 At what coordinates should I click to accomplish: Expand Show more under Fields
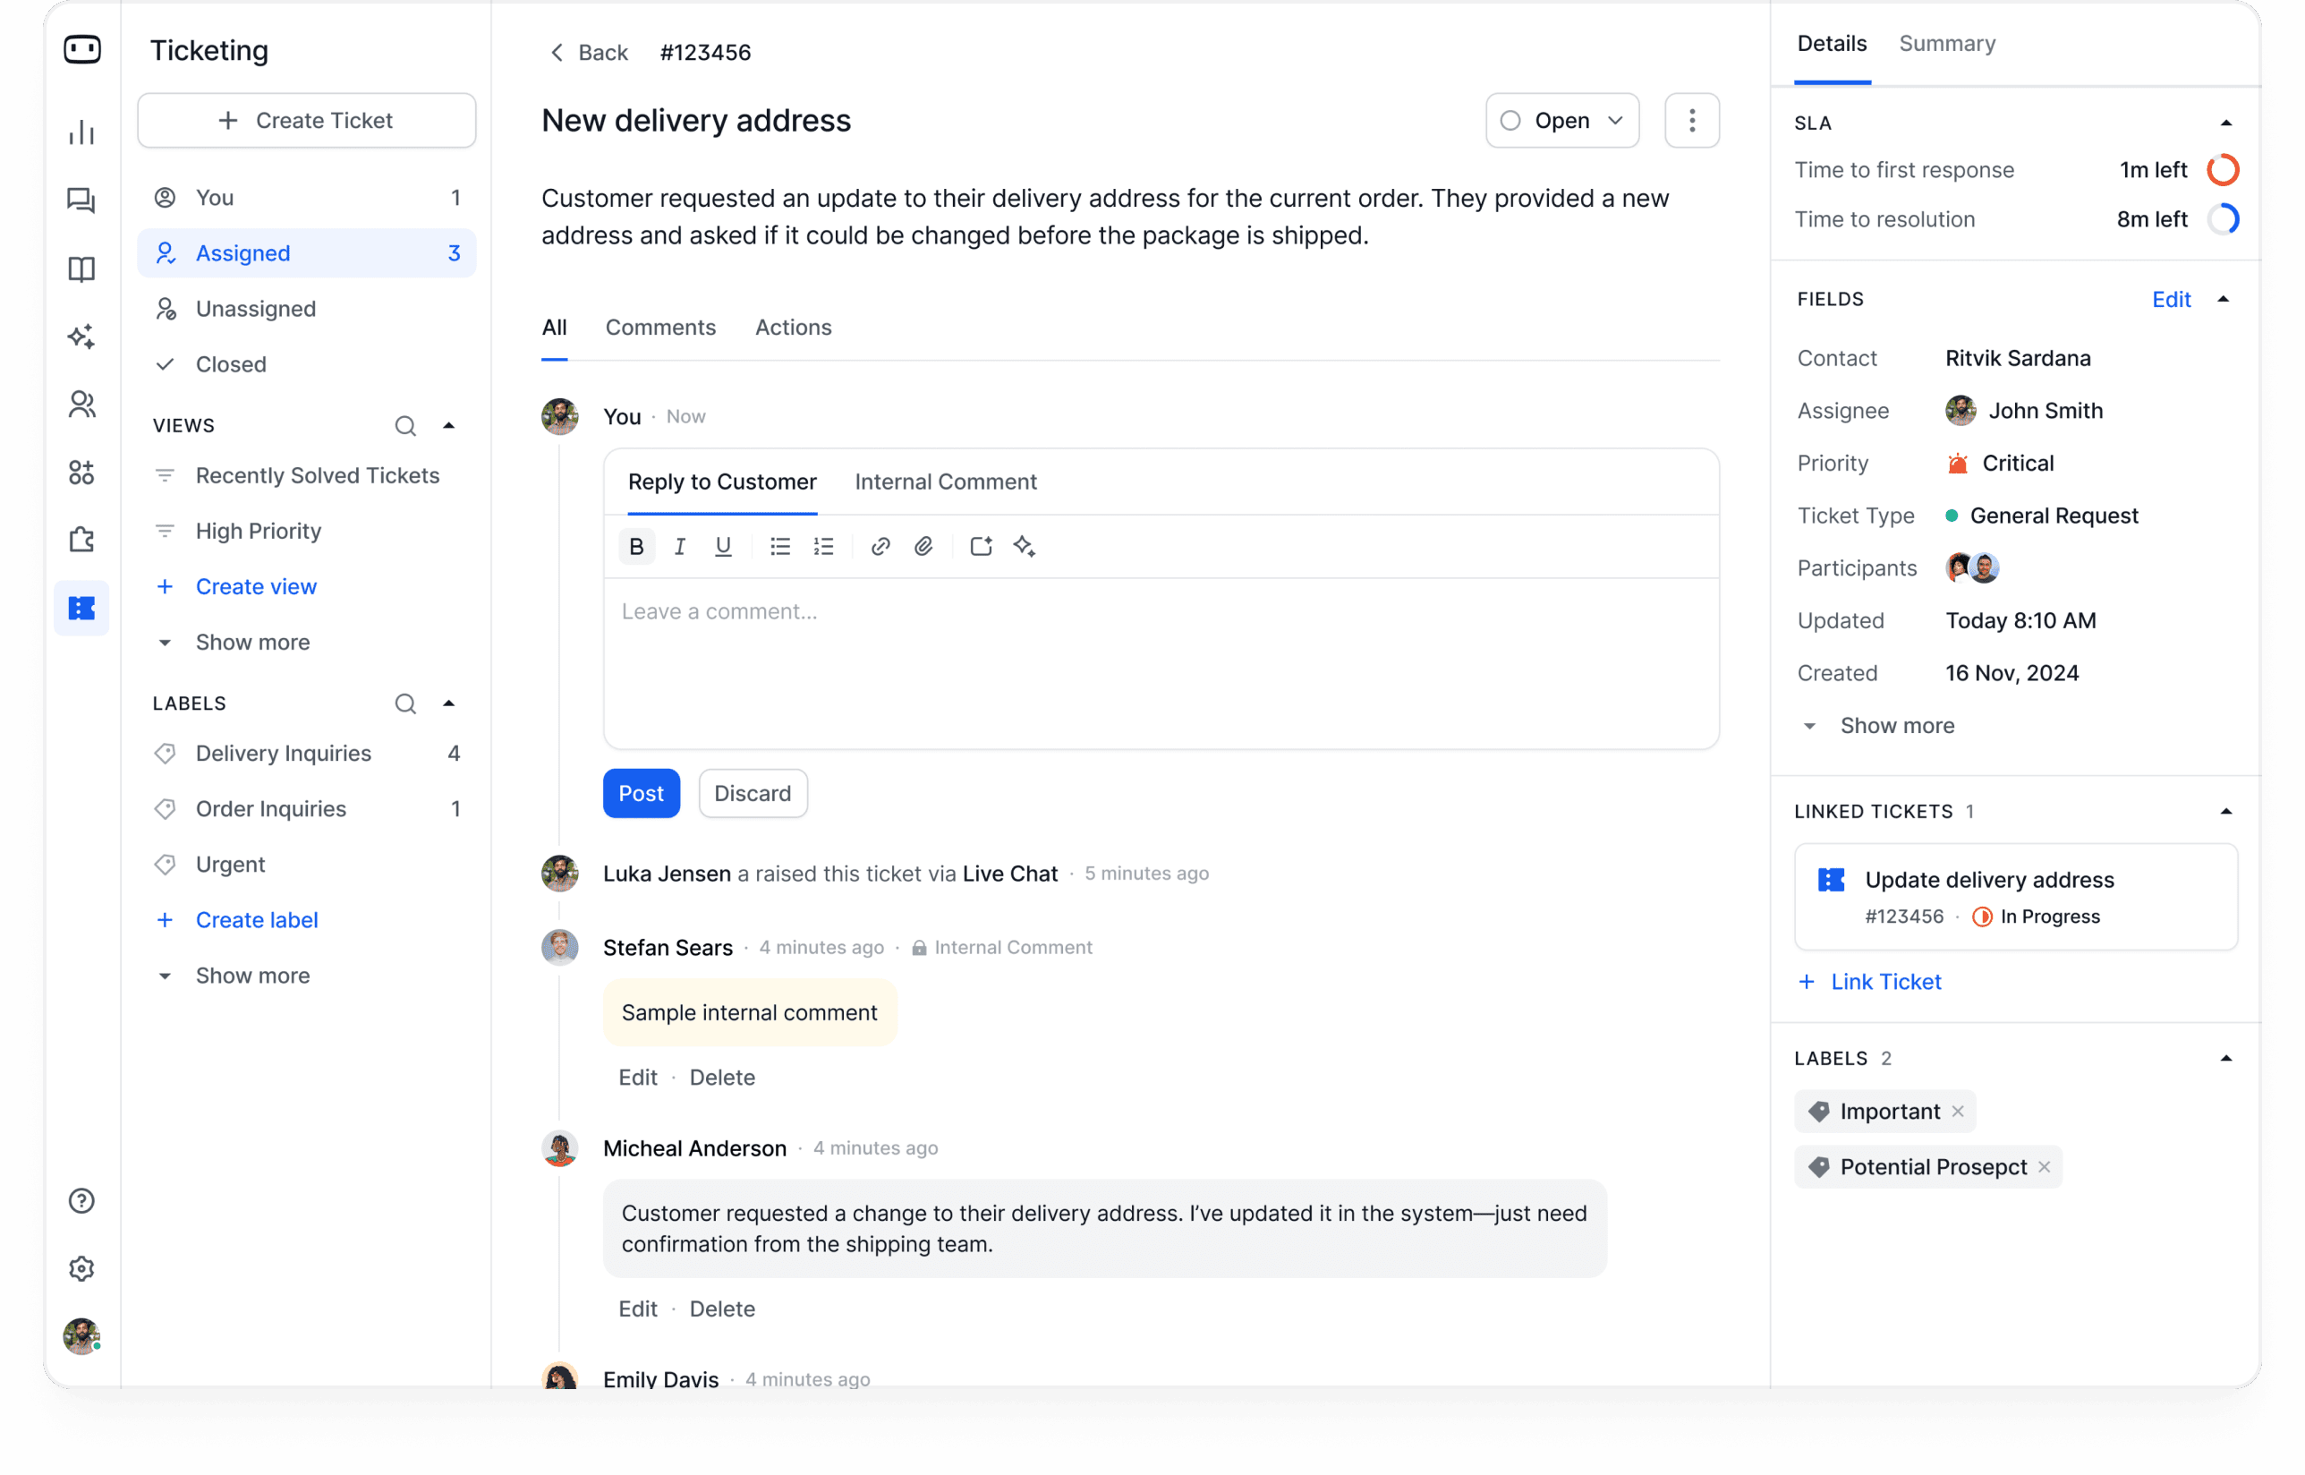[x=1896, y=725]
